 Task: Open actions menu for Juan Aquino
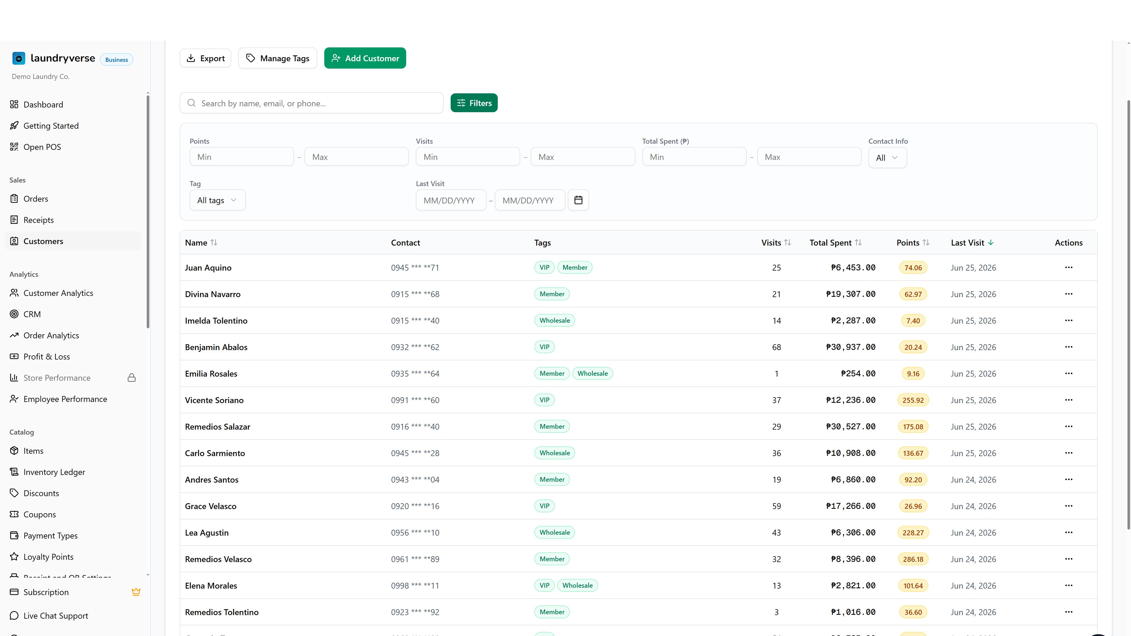coord(1069,267)
